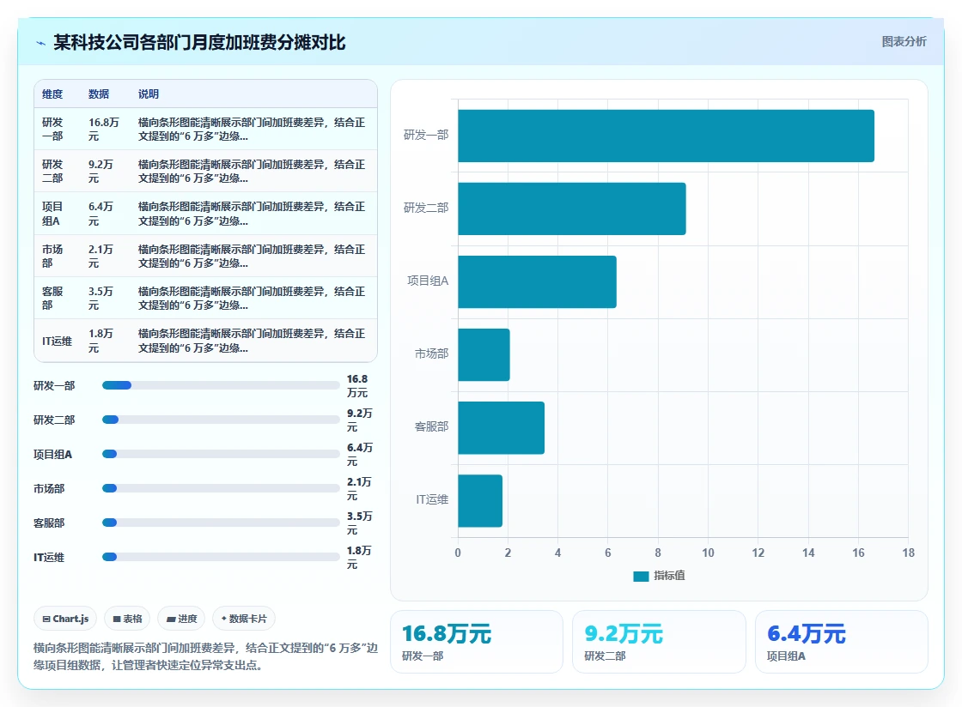Click the IT运维 progress bar
The image size is (962, 707).
[221, 557]
